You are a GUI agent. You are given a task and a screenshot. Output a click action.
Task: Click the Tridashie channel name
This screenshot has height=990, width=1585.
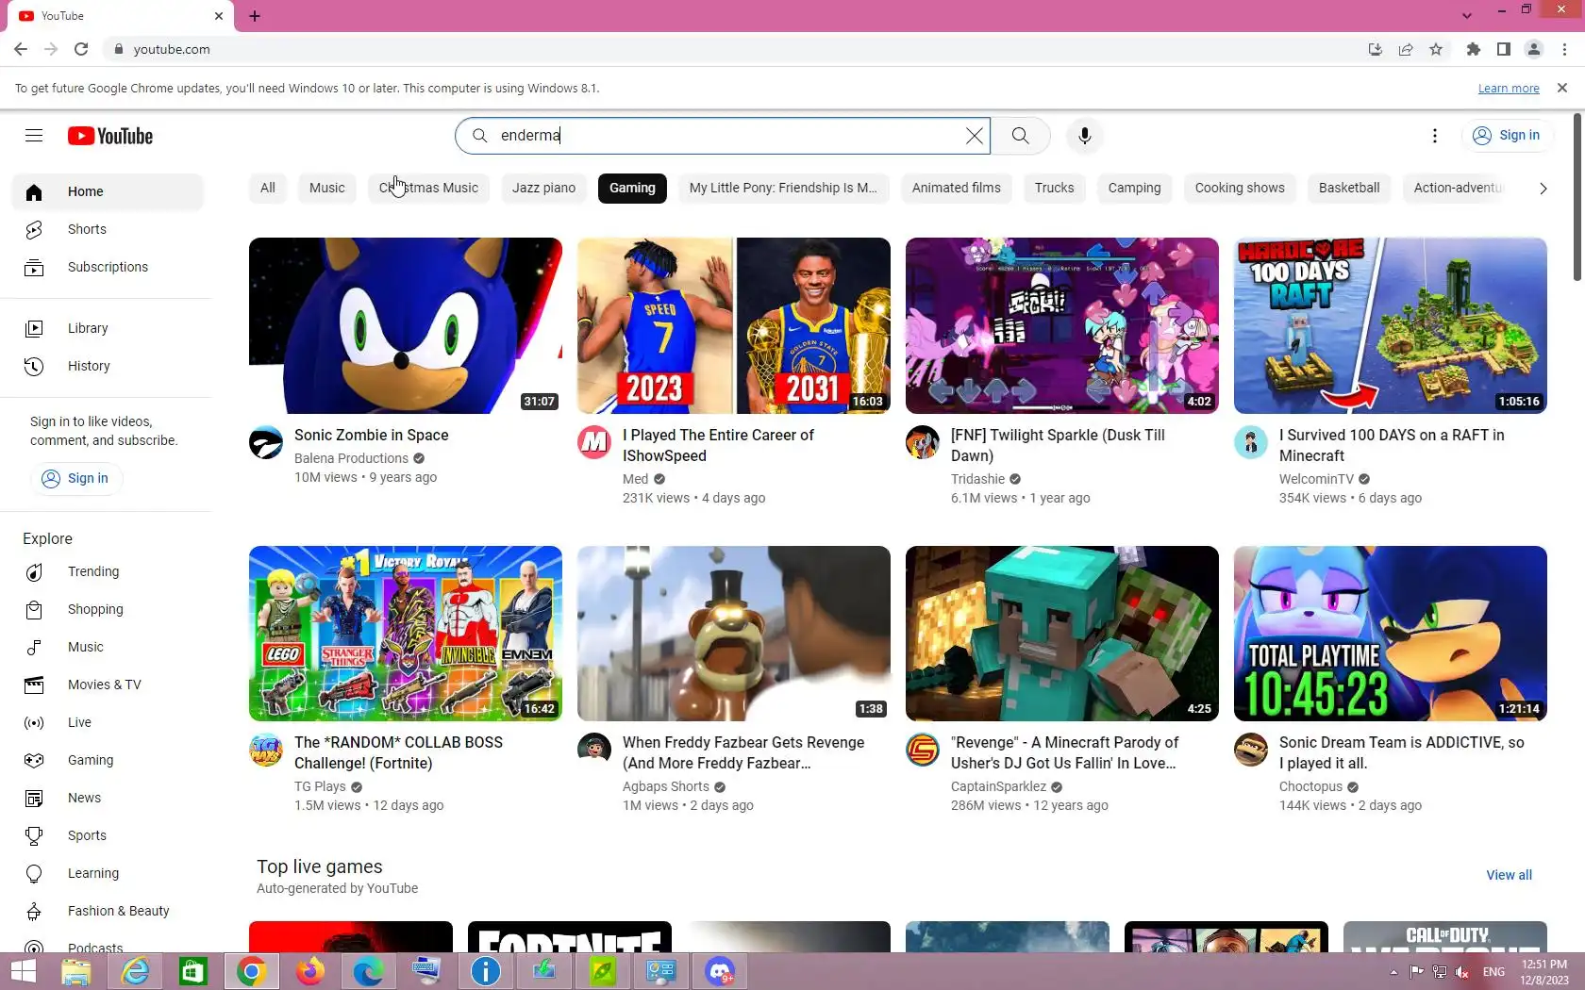point(977,479)
